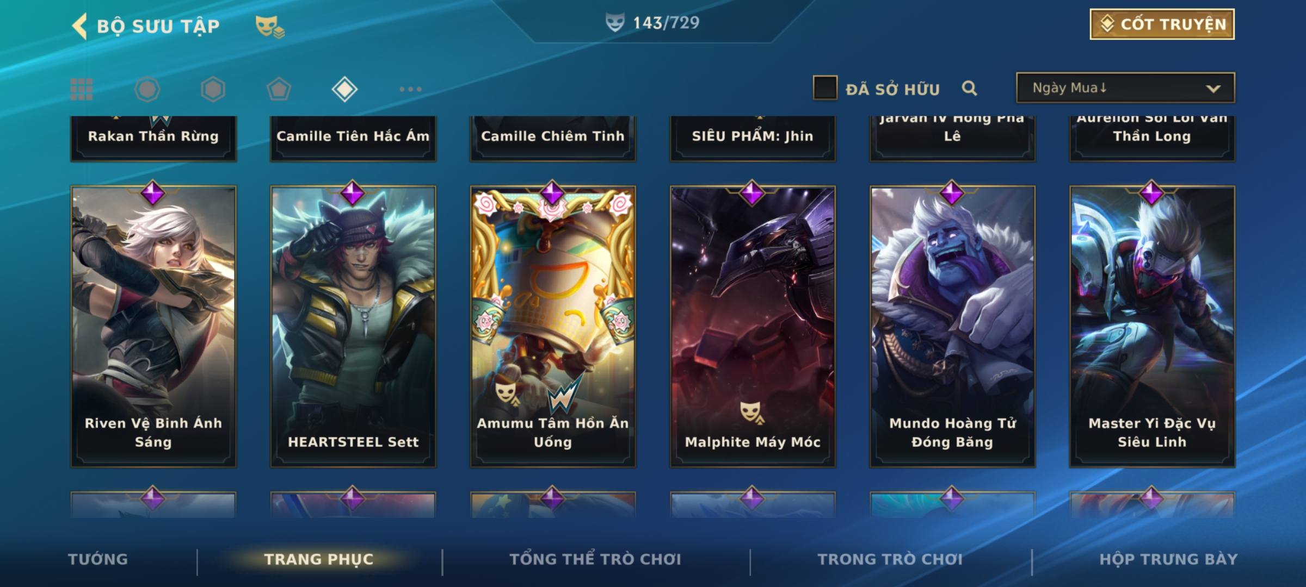Click the Cốt Truyện button
Viewport: 1306px width, 587px height.
coord(1162,24)
